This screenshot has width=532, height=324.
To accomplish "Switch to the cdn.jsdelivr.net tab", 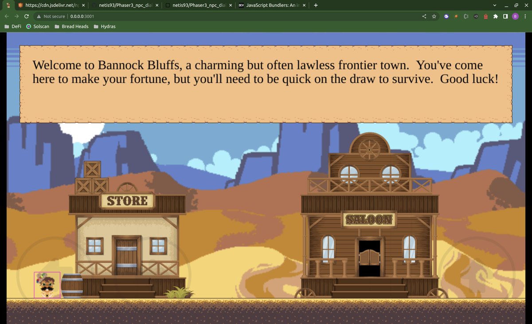I will tap(52, 5).
